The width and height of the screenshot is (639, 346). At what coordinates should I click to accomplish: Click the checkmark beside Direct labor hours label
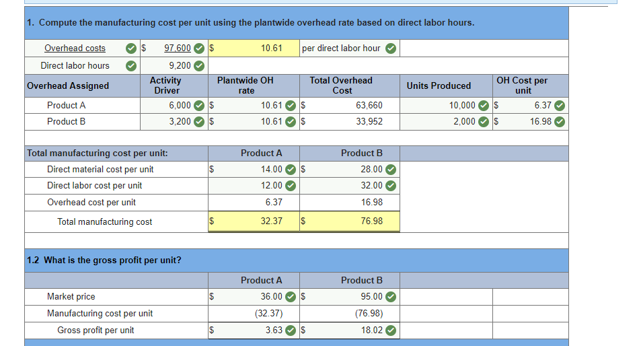coord(130,66)
